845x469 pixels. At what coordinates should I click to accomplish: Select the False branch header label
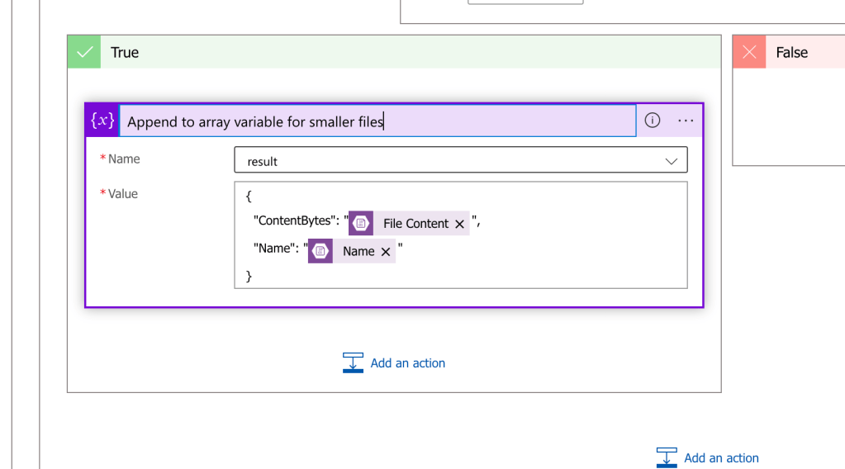pyautogui.click(x=791, y=52)
